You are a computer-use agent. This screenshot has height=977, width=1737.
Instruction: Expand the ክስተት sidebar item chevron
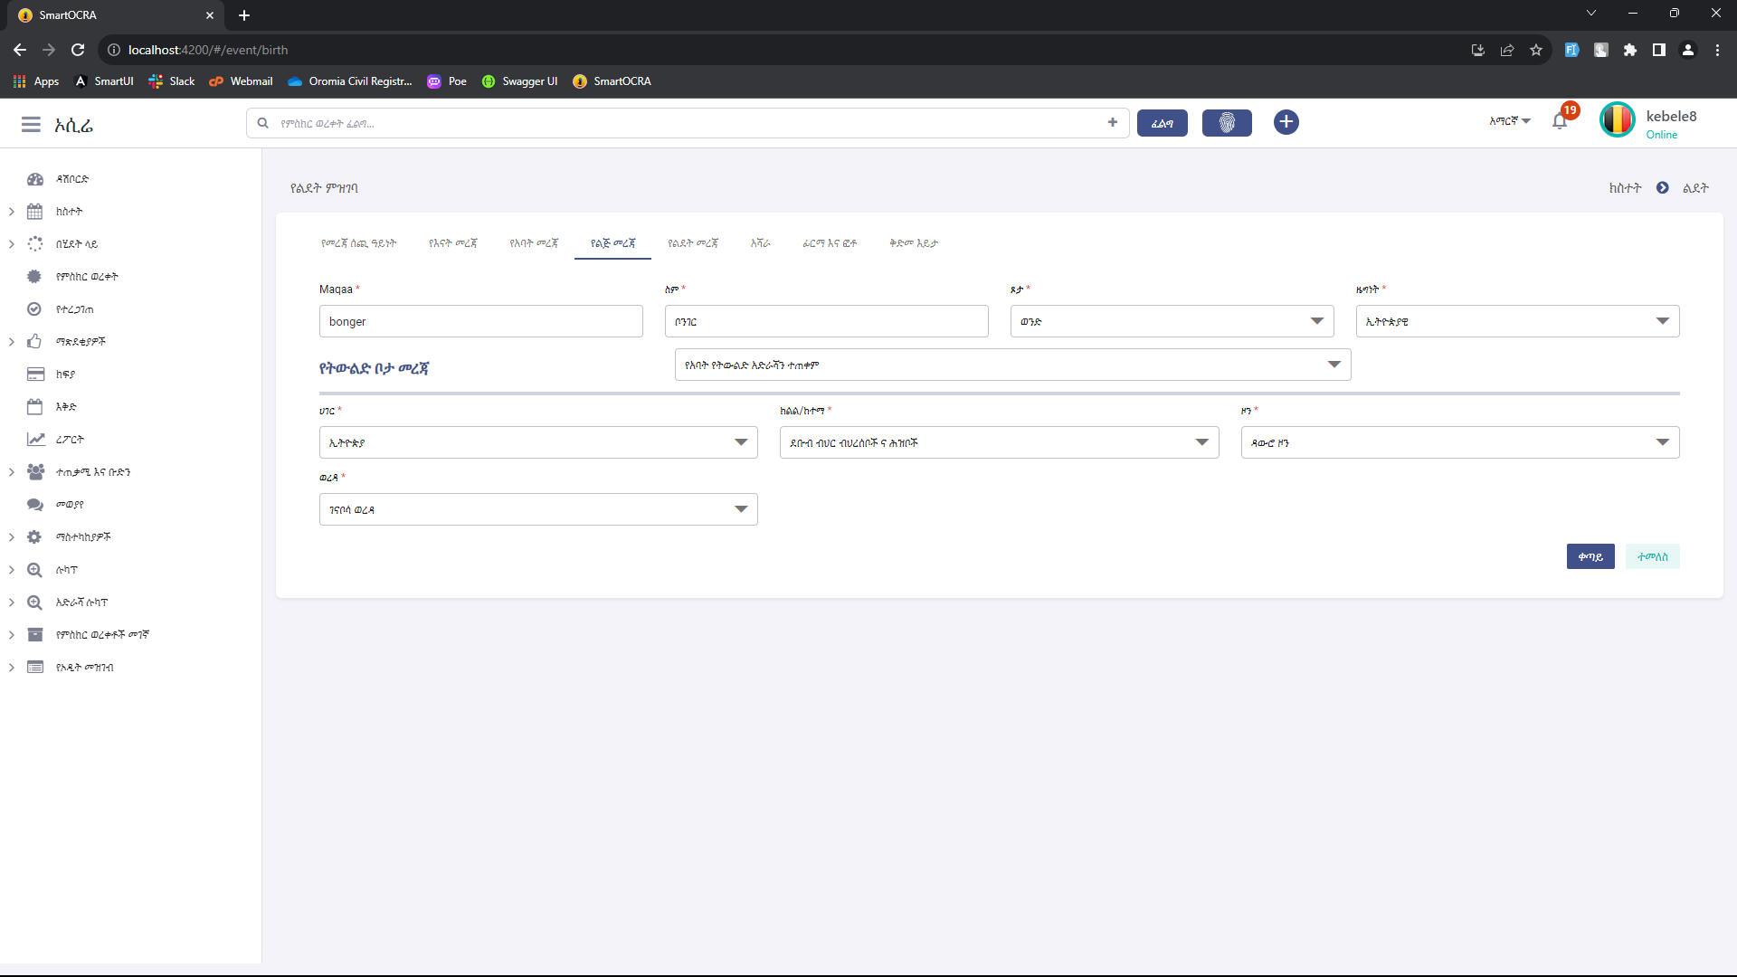[x=12, y=212]
